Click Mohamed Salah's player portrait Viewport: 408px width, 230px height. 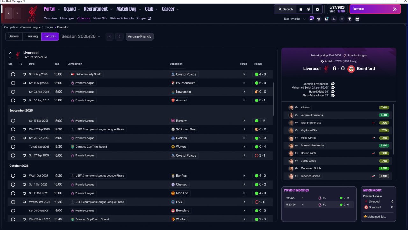(291, 168)
